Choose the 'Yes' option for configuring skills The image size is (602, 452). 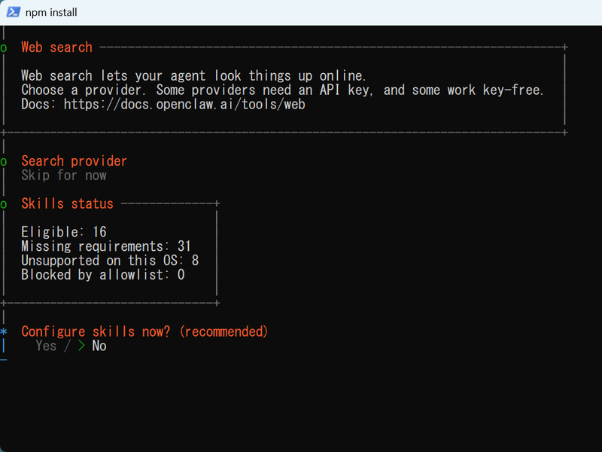pos(46,346)
